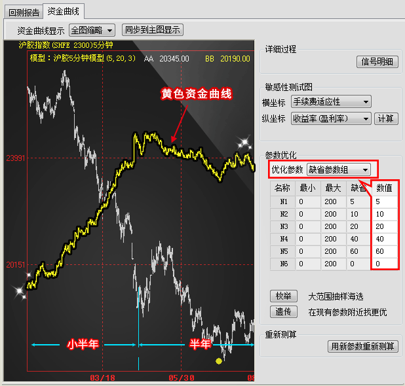Viewport: 405px width, 386px height.
Task: Click the yellow dot marker on chart
Action: 219,360
